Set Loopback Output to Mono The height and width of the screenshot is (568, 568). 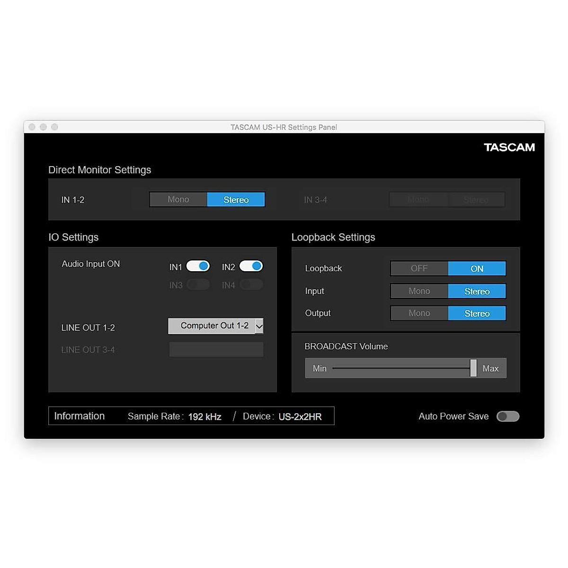pos(419,313)
